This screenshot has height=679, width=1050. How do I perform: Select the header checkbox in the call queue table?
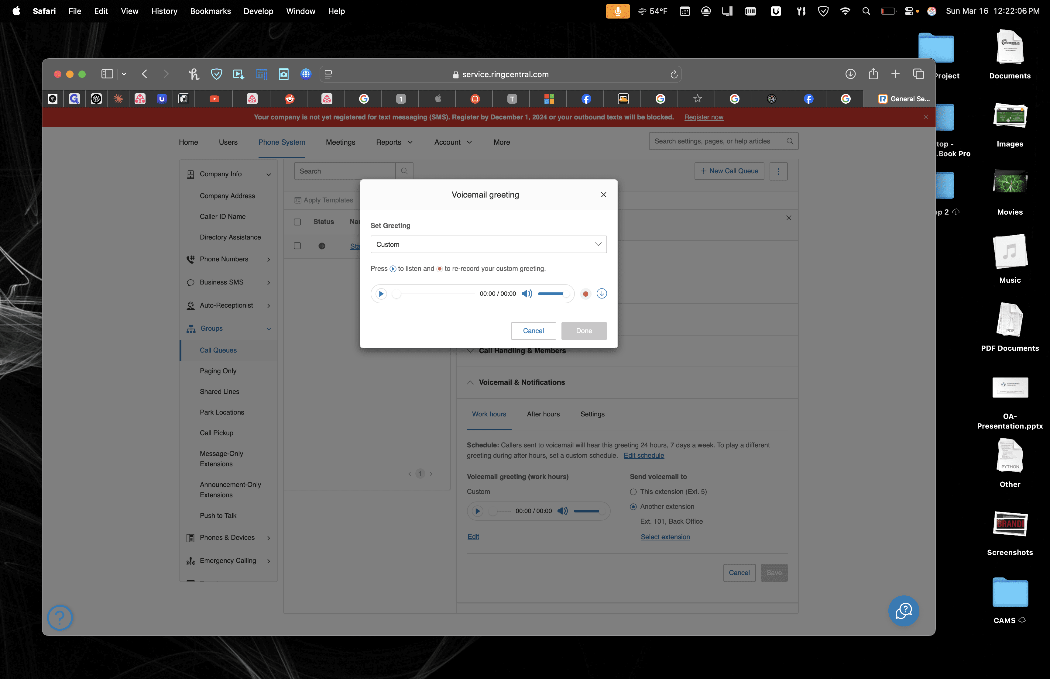tap(297, 222)
